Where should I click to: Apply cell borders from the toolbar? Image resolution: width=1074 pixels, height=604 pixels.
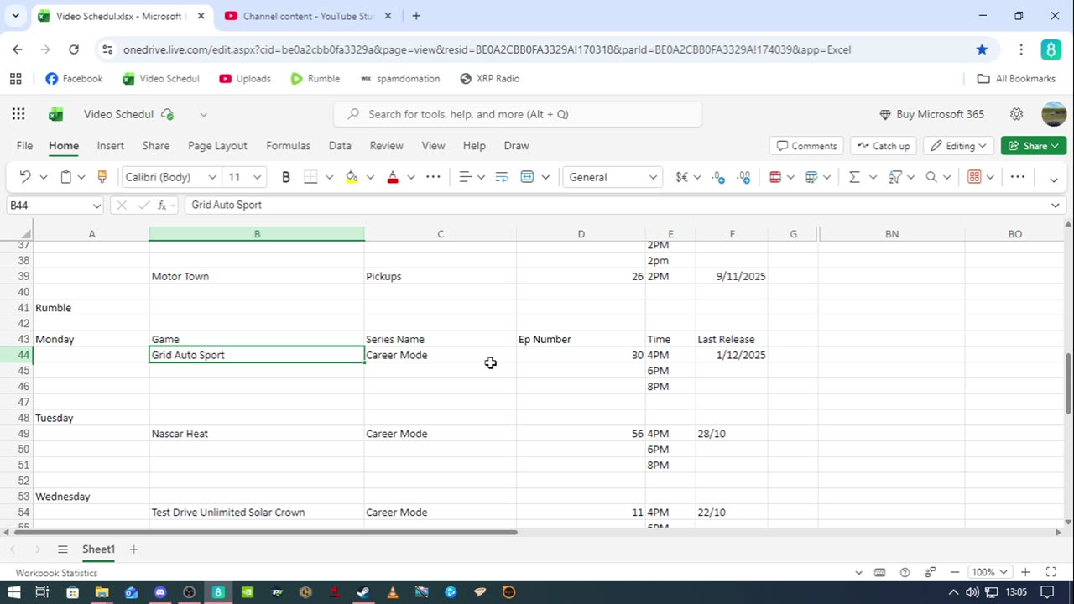(310, 177)
